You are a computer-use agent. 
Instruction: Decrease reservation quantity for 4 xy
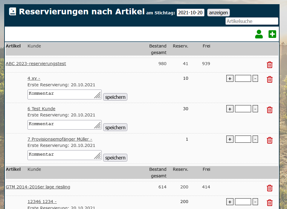click(x=255, y=79)
